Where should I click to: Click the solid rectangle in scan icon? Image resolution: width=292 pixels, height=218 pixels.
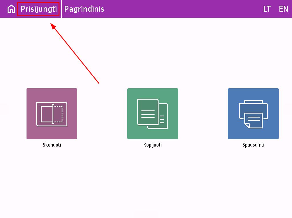click(x=46, y=114)
